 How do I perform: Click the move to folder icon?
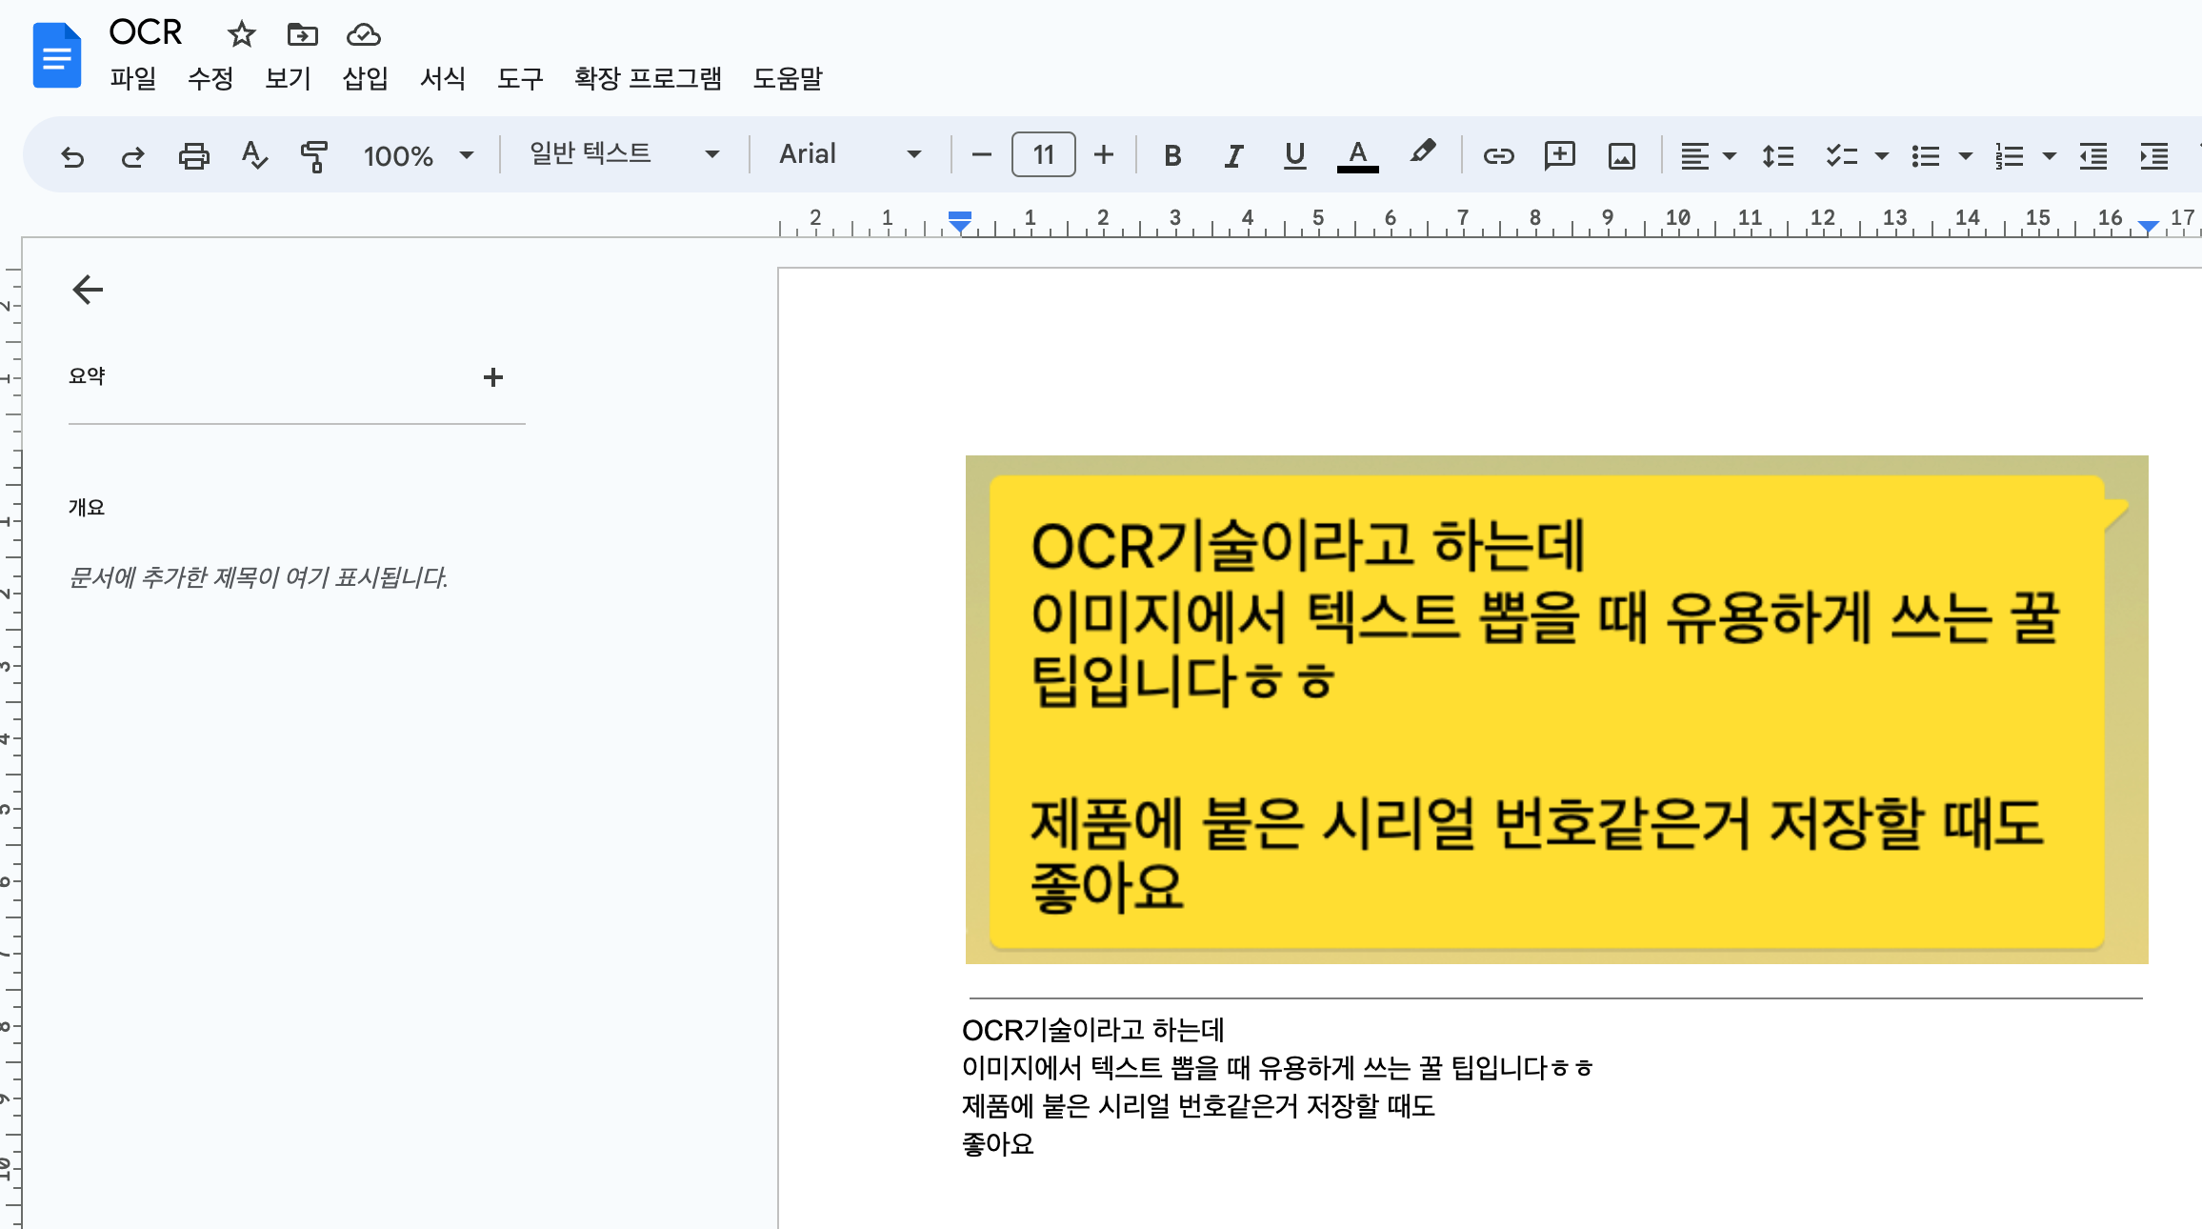[x=302, y=35]
